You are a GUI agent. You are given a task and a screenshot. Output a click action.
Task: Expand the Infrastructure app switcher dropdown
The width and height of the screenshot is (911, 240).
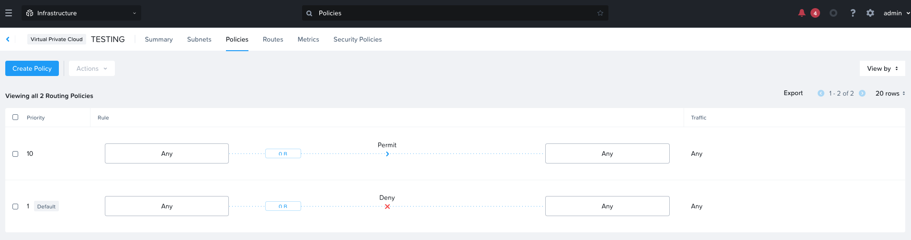point(81,13)
